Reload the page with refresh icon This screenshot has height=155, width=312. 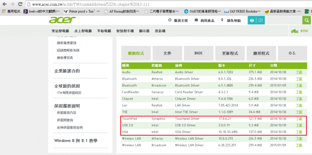coord(20,4)
